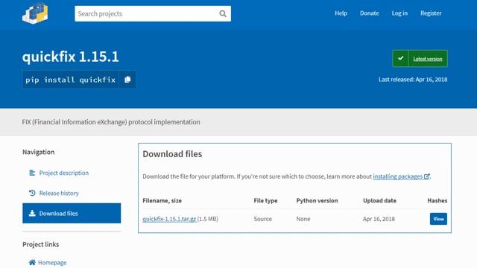
Task: Select the Download files tab
Action: point(72,214)
